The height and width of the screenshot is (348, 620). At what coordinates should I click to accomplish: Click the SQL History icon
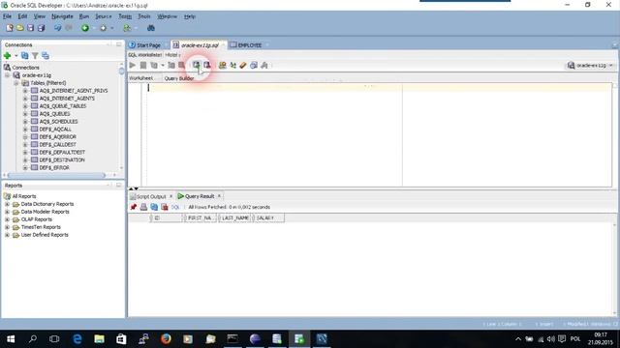tap(254, 65)
